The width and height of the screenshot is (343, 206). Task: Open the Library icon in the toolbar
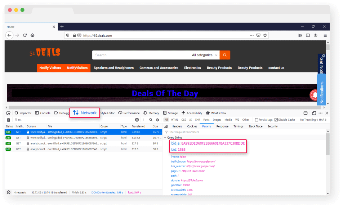pos(300,35)
